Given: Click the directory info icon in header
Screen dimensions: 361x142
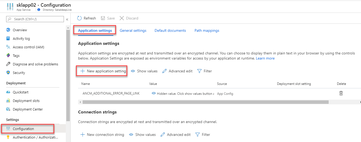Looking at the screenshot, I should 39,10.
